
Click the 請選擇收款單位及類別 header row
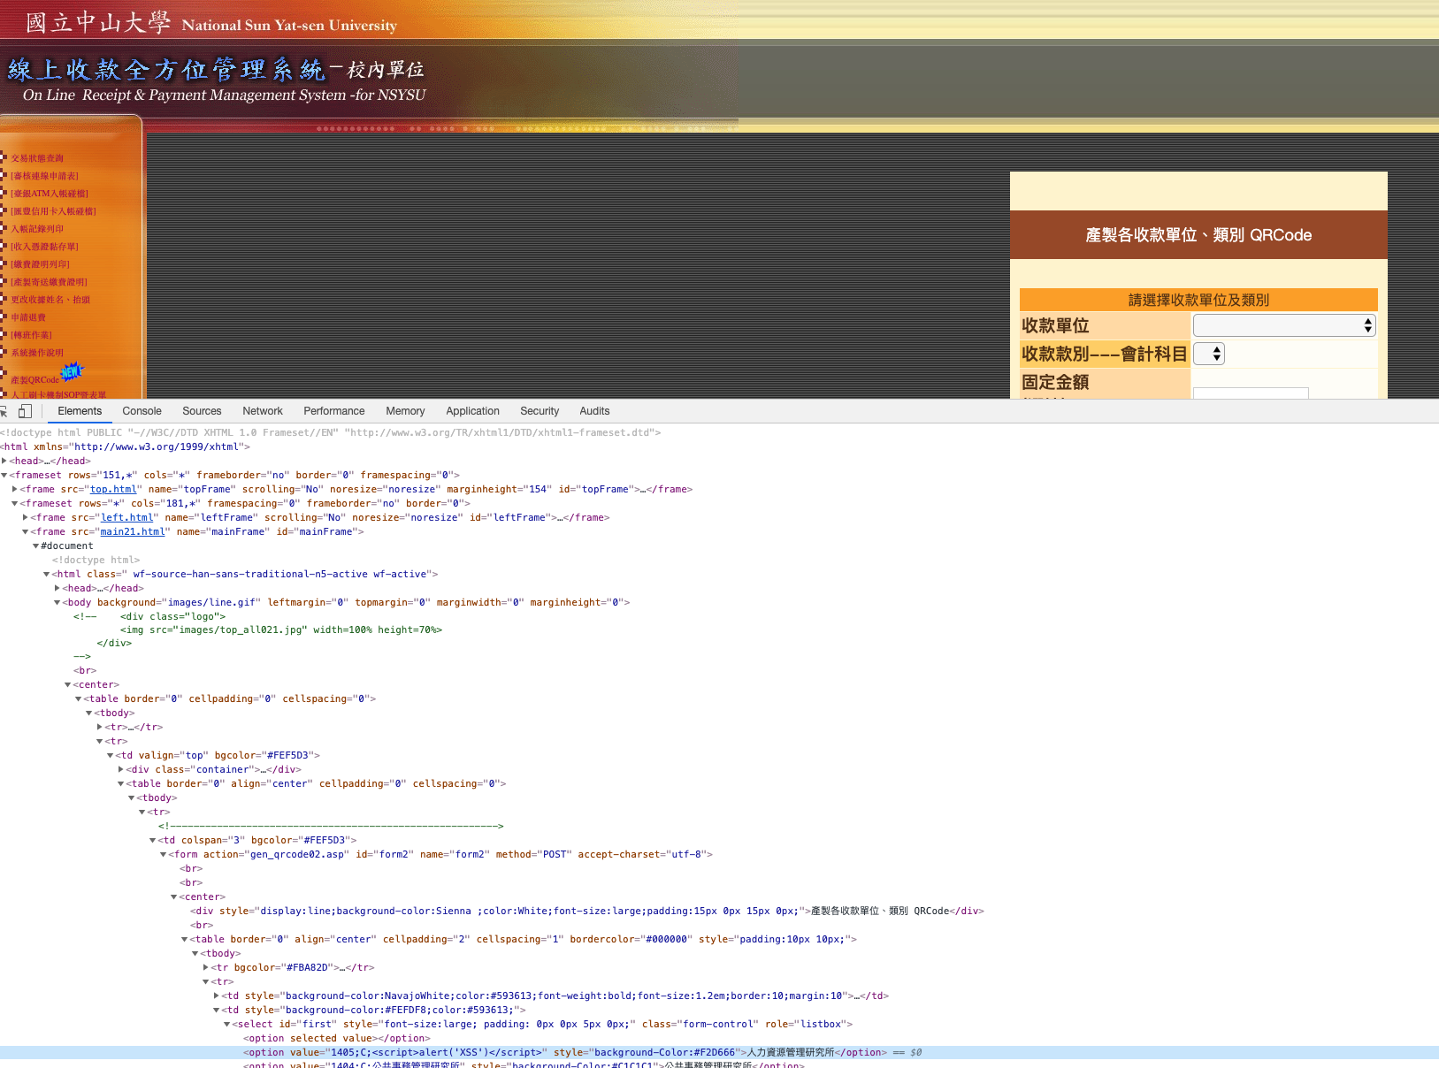click(1198, 300)
